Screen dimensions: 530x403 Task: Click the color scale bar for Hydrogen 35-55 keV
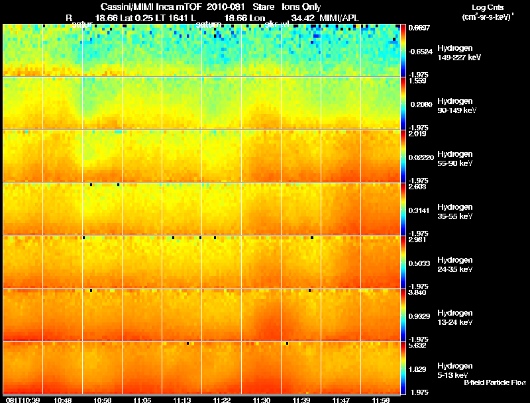pos(403,209)
